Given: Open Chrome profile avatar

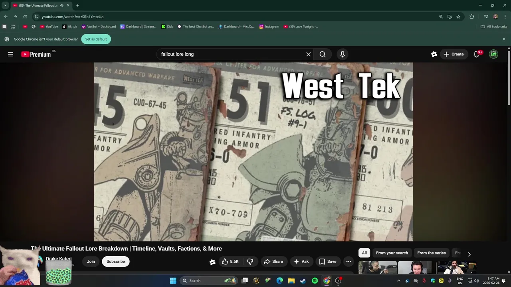Looking at the screenshot, I should (495, 17).
